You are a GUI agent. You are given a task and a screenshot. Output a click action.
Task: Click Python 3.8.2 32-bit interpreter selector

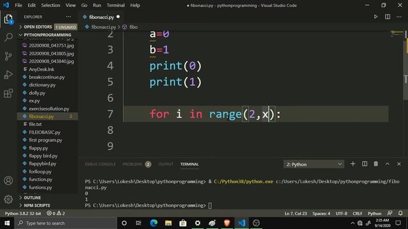point(23,214)
